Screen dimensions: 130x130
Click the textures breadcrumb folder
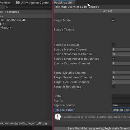coord(13,12)
